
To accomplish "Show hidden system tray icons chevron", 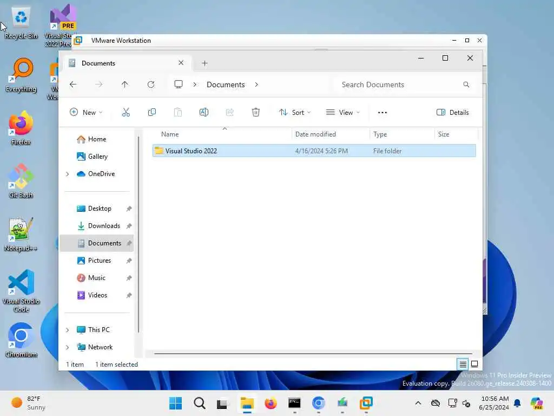I will click(x=418, y=403).
